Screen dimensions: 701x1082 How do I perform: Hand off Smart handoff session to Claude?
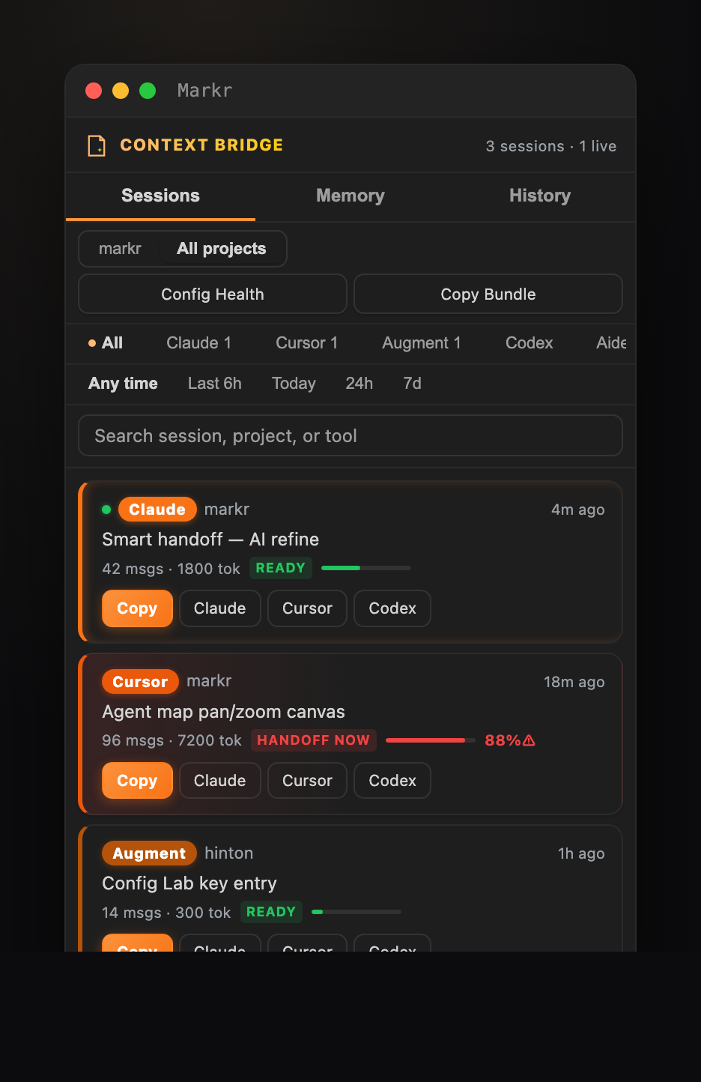(220, 608)
